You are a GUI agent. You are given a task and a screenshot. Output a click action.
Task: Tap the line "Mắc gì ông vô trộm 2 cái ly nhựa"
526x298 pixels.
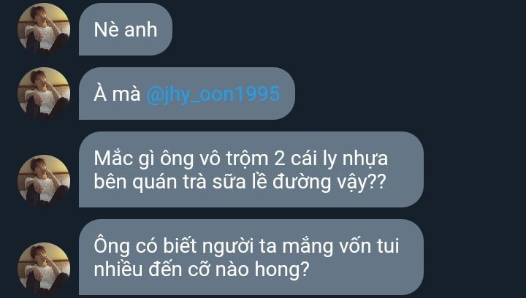point(241,159)
